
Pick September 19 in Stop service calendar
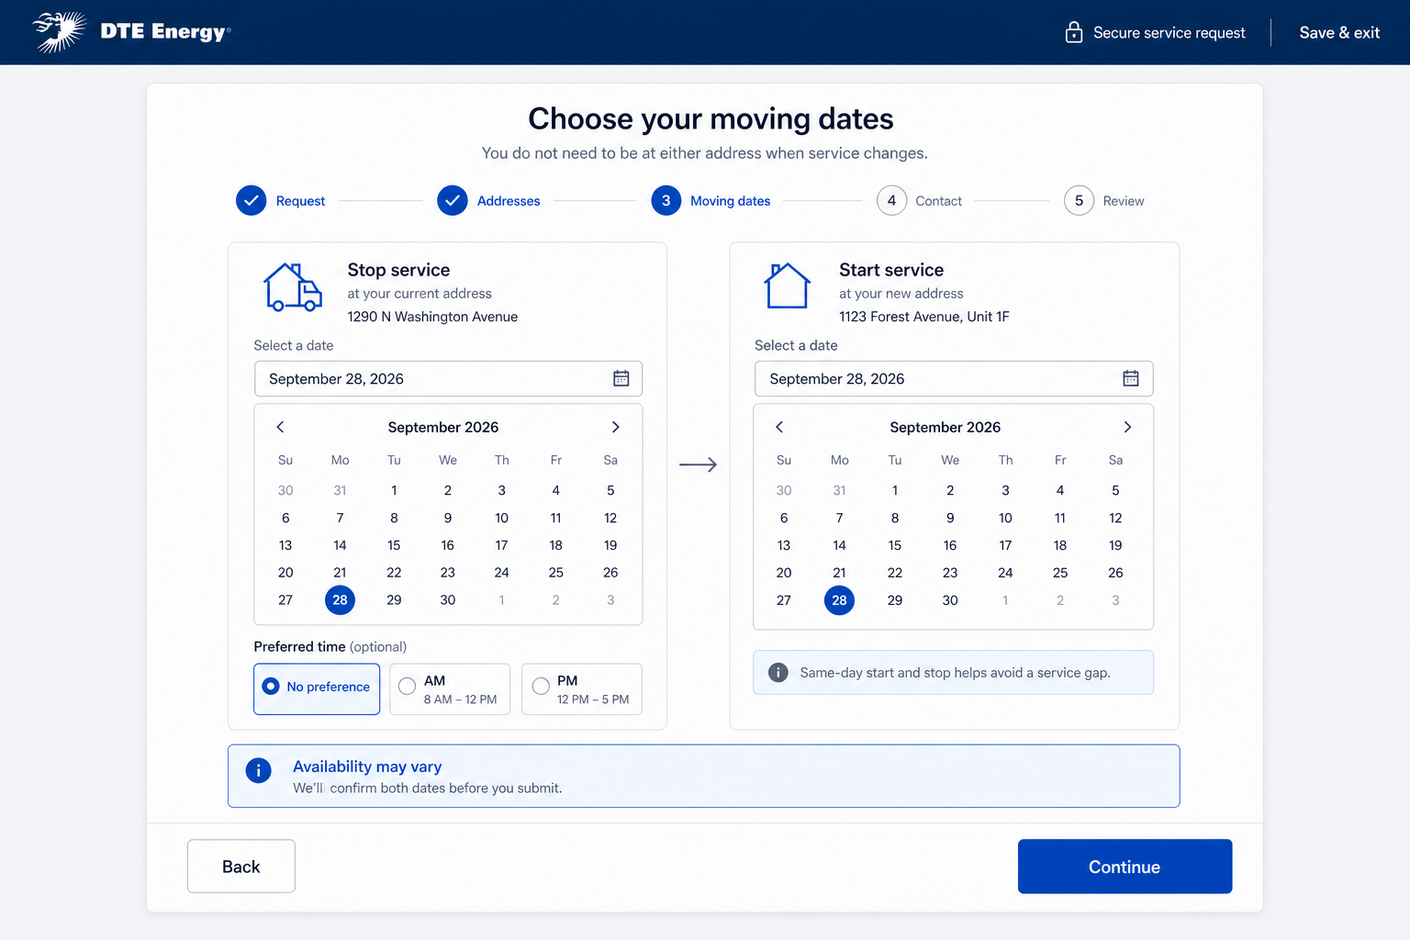tap(610, 545)
